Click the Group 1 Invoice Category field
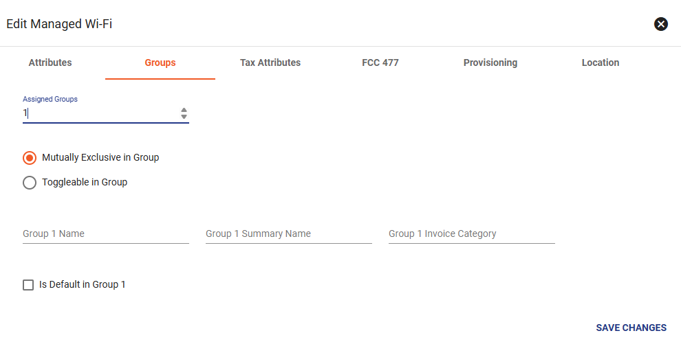The height and width of the screenshot is (342, 681). pos(472,233)
